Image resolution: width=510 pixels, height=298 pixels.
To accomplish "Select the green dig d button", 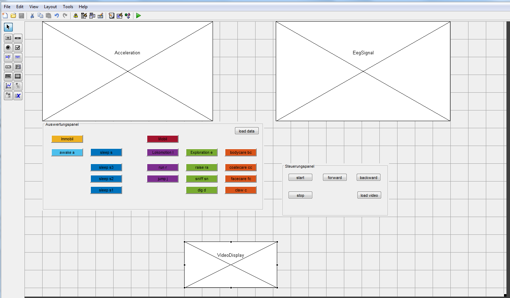I will click(x=202, y=190).
